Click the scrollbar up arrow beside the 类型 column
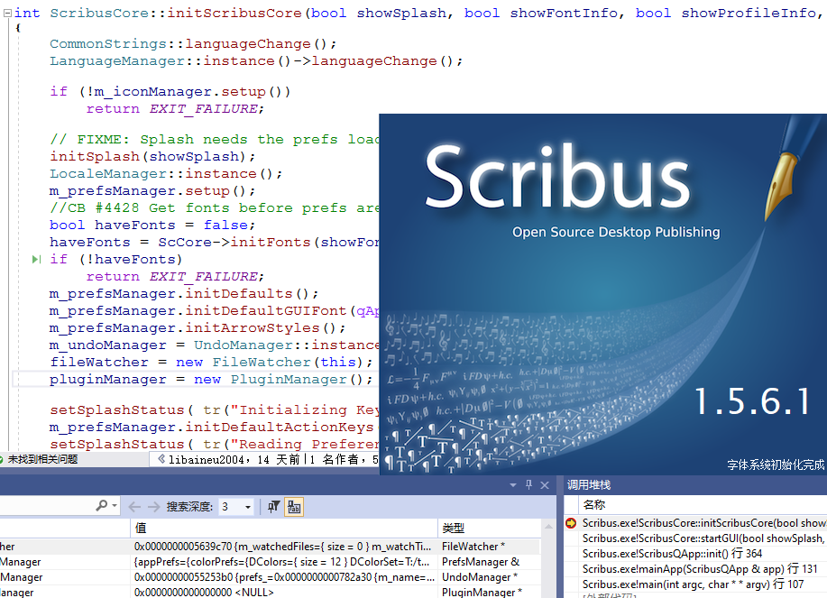 547,526
